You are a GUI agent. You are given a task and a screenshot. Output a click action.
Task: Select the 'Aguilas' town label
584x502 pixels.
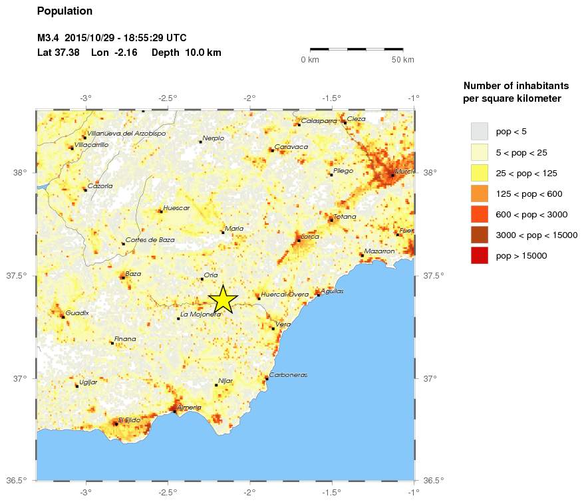click(332, 291)
